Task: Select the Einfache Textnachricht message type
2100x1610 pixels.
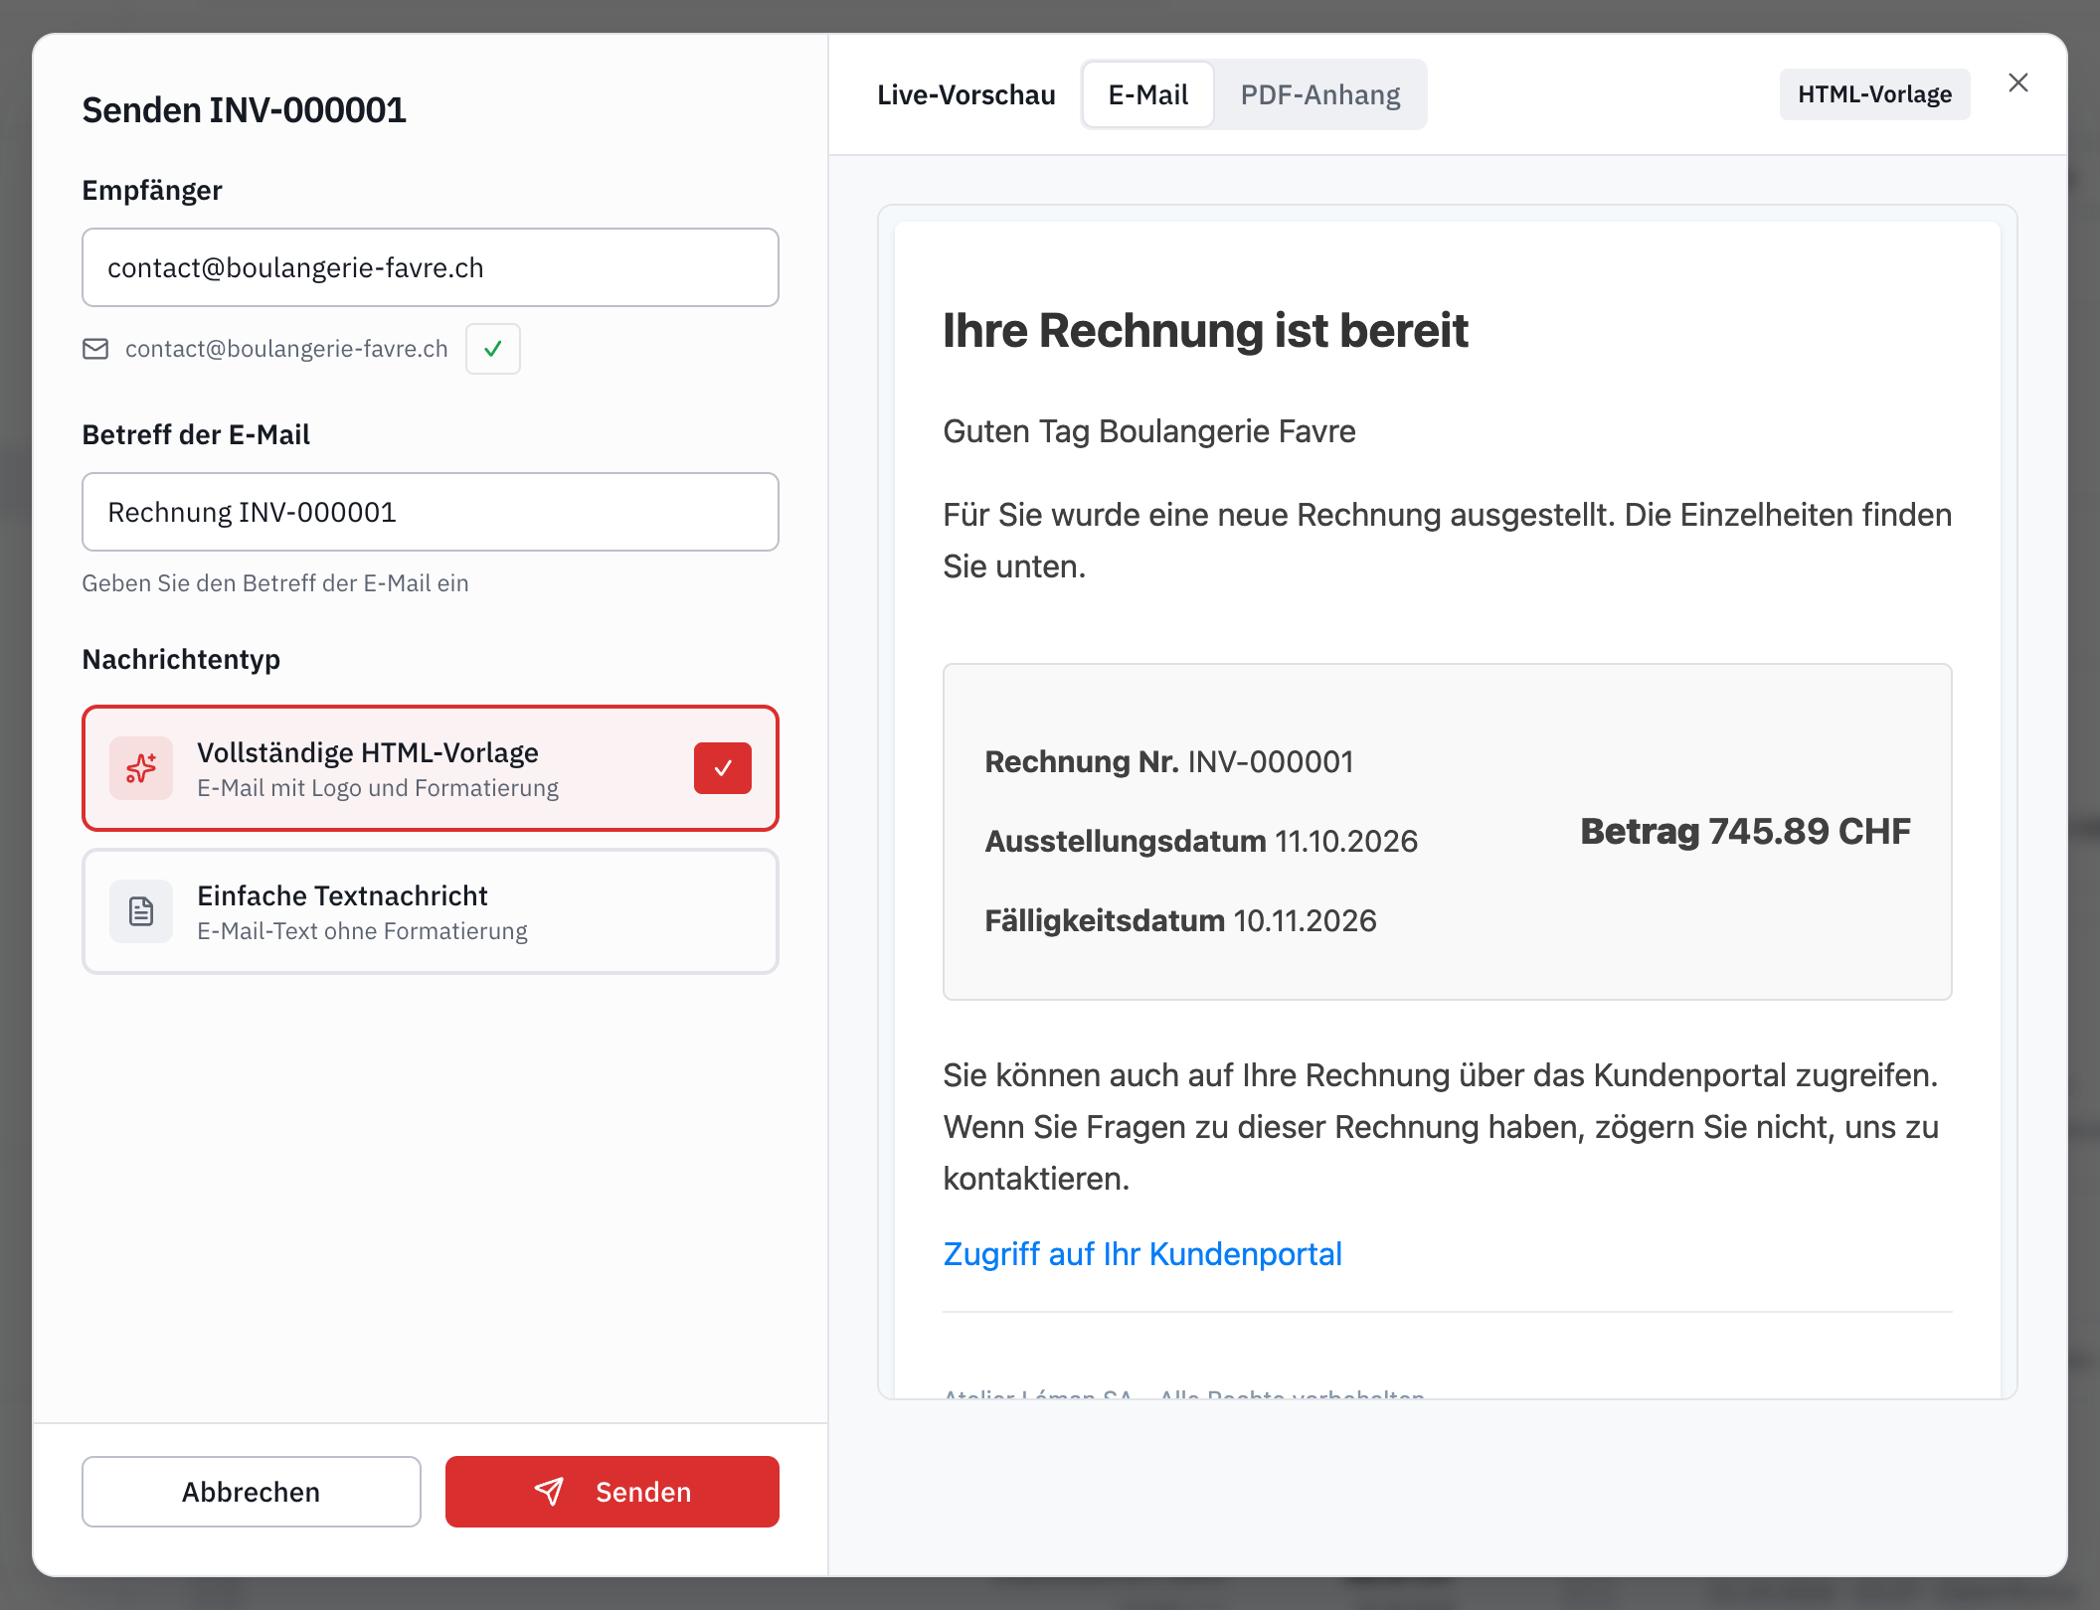Action: coord(431,911)
